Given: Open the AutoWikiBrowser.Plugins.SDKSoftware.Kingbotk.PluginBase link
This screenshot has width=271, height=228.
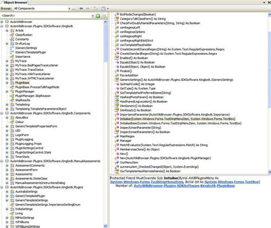Looking at the screenshot, I should tap(184, 186).
